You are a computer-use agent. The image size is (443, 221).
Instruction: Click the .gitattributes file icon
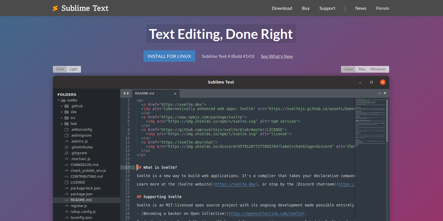pyautogui.click(x=67, y=147)
